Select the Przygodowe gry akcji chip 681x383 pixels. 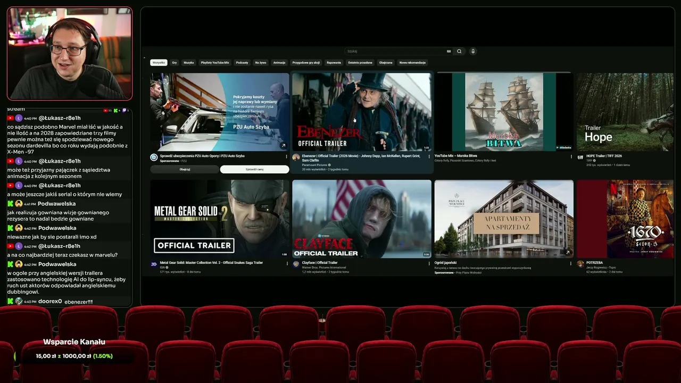[306, 63]
